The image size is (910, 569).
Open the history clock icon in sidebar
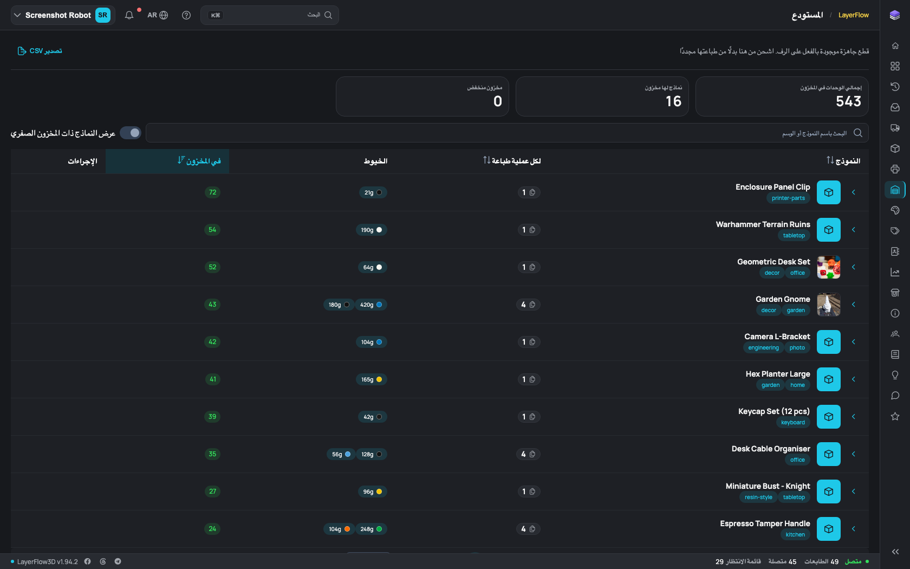click(x=895, y=87)
